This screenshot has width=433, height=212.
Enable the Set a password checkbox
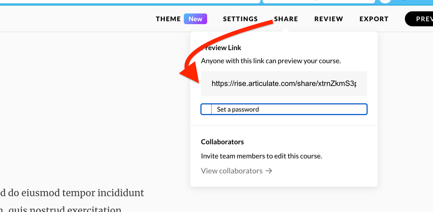[x=207, y=109]
